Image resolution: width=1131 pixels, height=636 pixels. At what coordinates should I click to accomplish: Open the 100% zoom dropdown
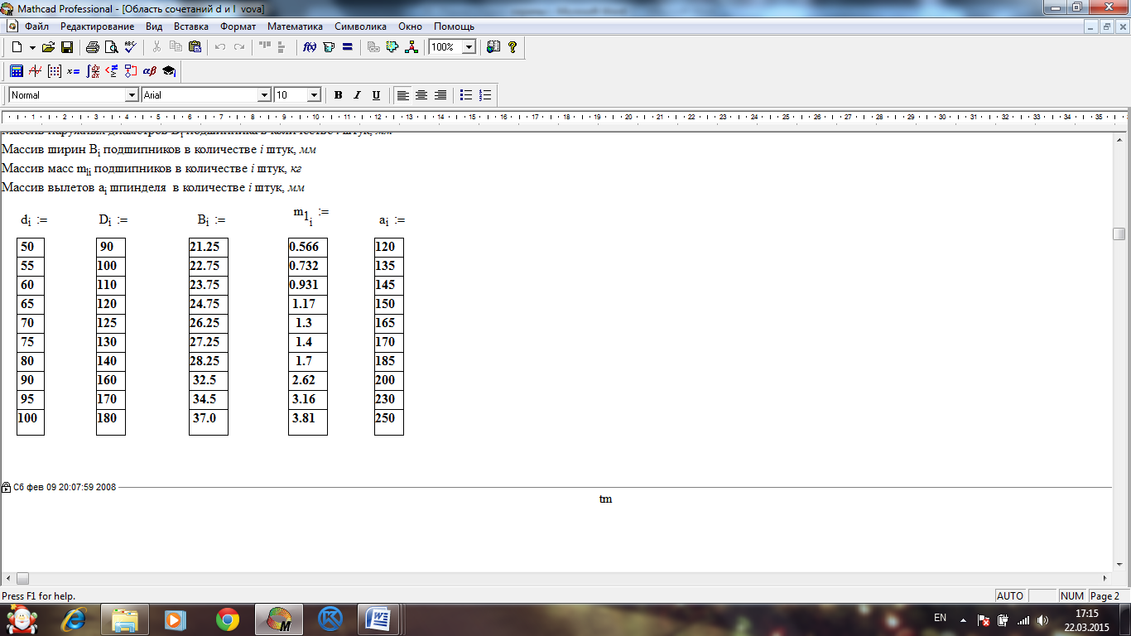pos(469,47)
